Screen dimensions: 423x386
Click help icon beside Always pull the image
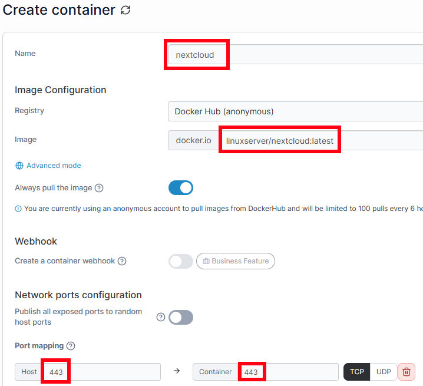[x=99, y=188]
